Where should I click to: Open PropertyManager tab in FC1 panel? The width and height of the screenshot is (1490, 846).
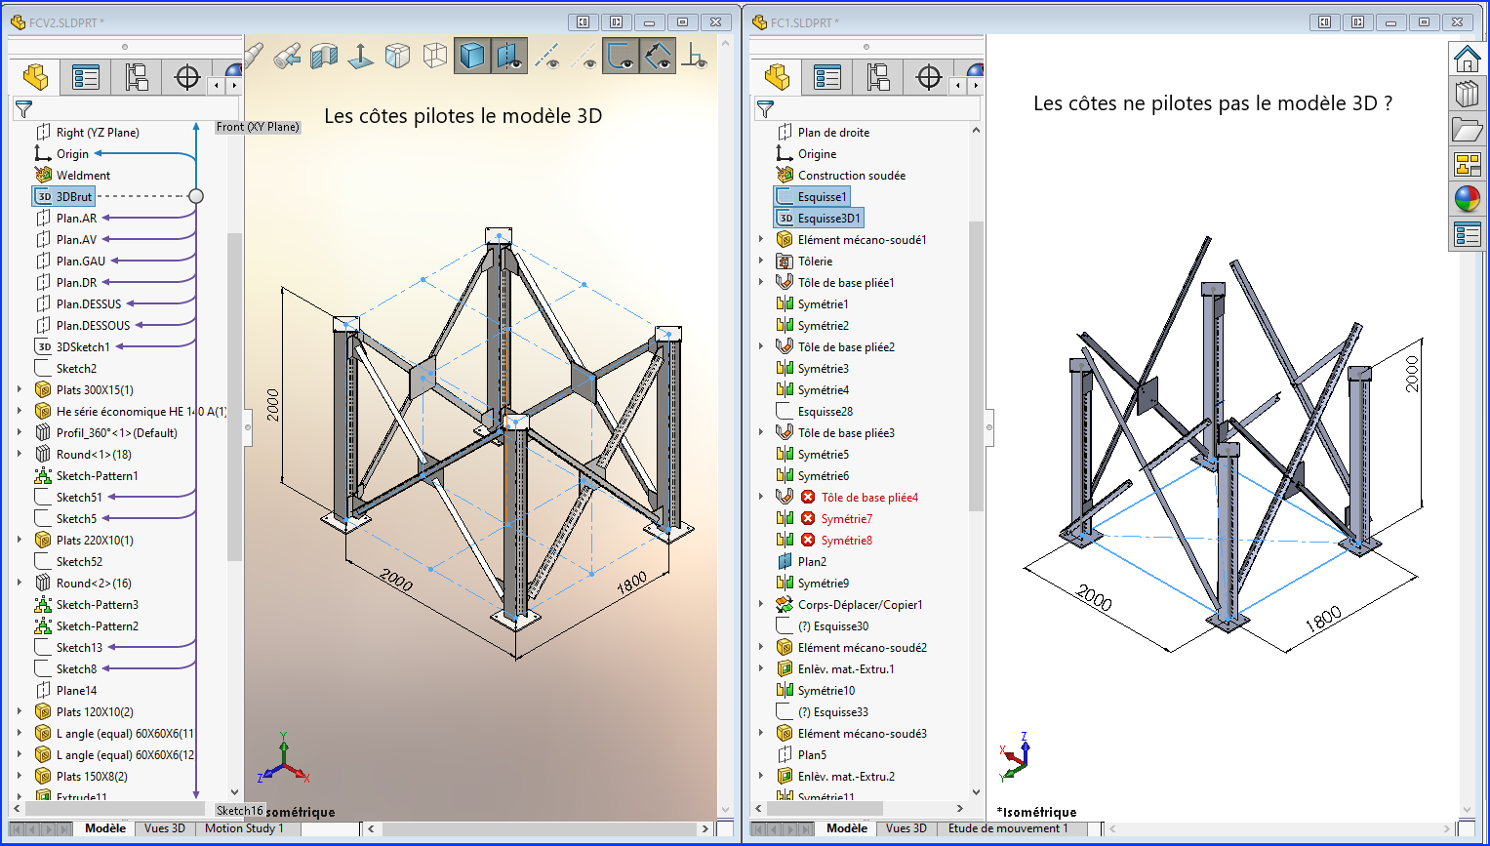[x=827, y=77]
